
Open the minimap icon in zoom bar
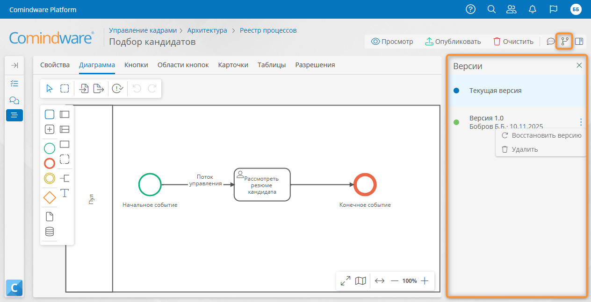point(360,281)
